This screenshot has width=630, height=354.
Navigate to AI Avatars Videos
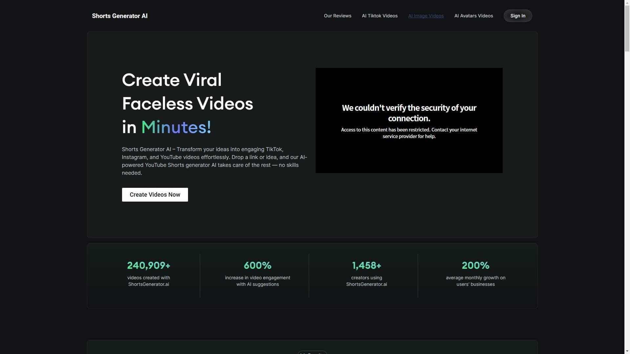(473, 16)
